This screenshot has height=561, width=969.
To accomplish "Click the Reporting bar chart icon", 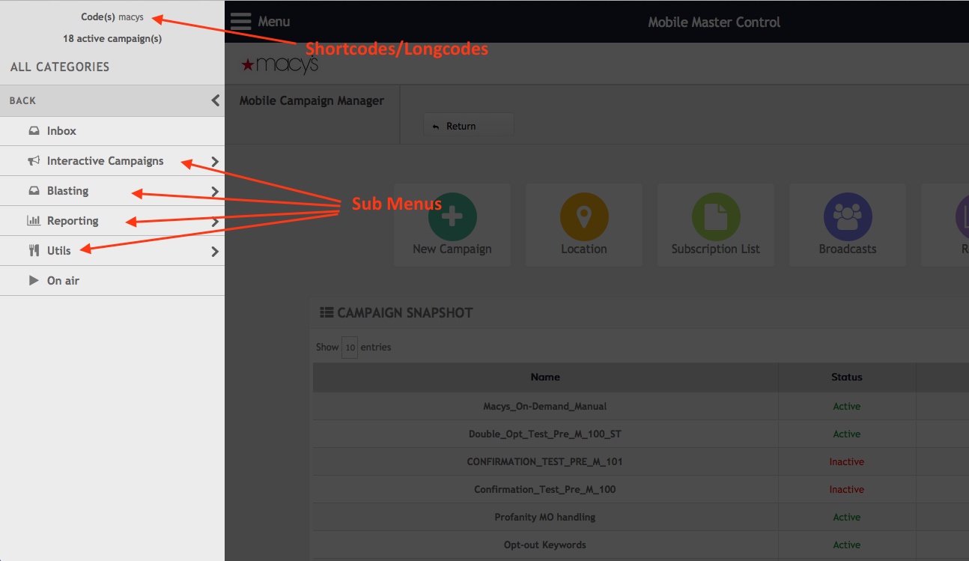I will coord(34,221).
